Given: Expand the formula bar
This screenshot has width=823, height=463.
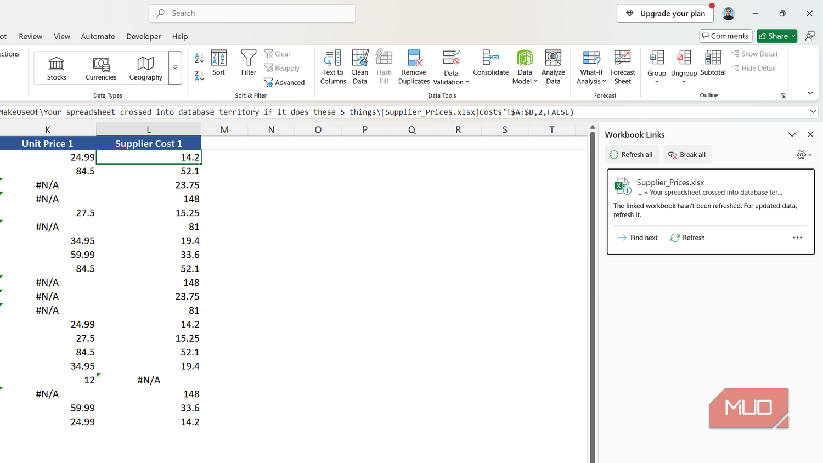Looking at the screenshot, I should [813, 112].
